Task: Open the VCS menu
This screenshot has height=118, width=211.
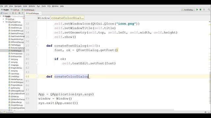Action: (x=49, y=6)
